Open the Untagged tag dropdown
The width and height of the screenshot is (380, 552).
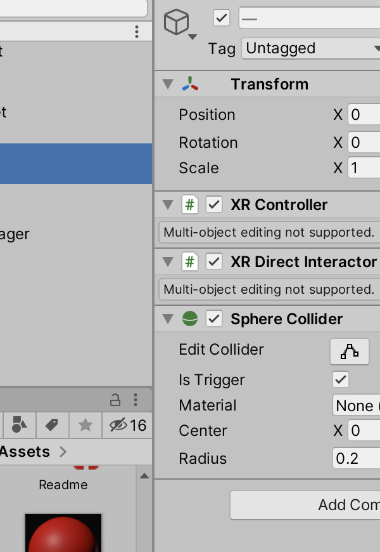click(311, 48)
